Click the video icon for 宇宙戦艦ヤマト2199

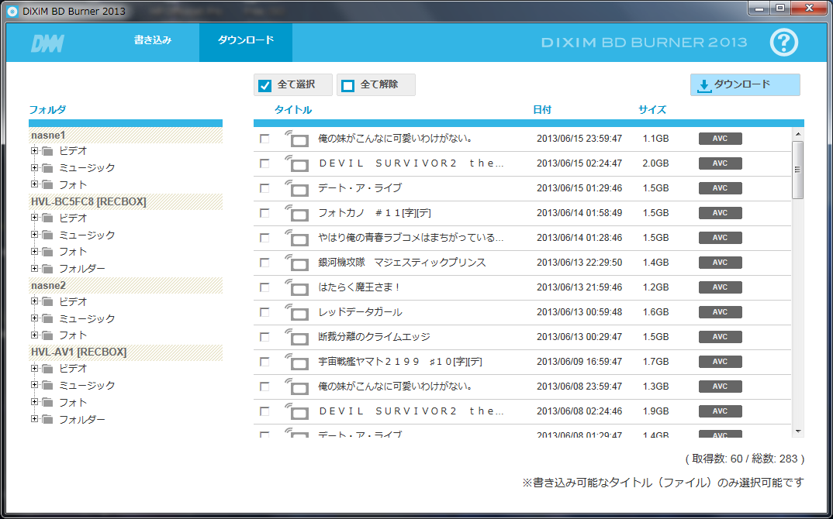[x=297, y=362]
